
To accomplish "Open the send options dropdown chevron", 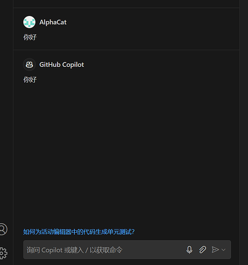I will 224,250.
